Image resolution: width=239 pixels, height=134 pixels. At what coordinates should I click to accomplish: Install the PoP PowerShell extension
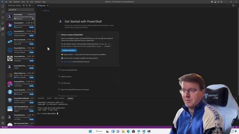pos(31,111)
